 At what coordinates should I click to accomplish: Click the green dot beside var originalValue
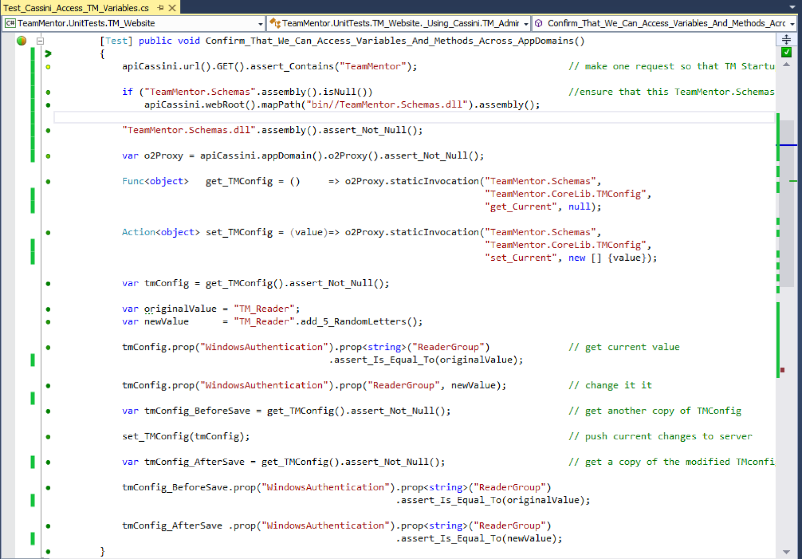point(48,309)
